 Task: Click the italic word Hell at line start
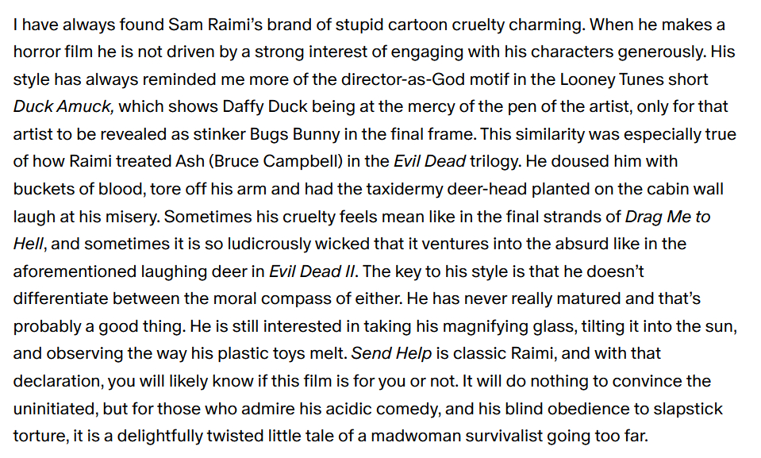(x=27, y=243)
